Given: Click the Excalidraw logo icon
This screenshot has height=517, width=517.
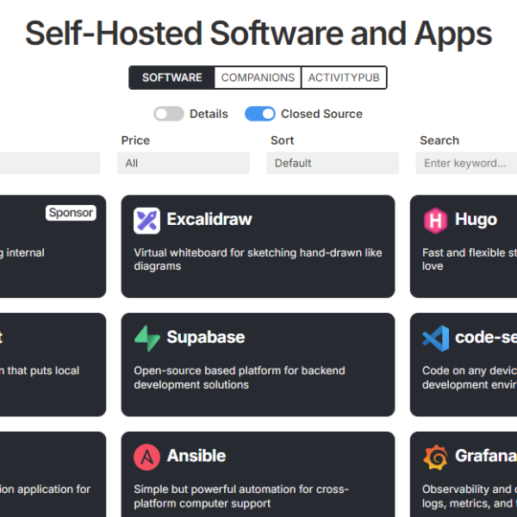Looking at the screenshot, I should 146,221.
